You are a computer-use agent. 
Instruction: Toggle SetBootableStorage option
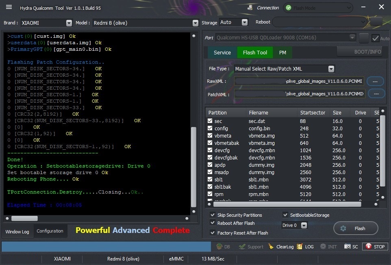(285, 215)
